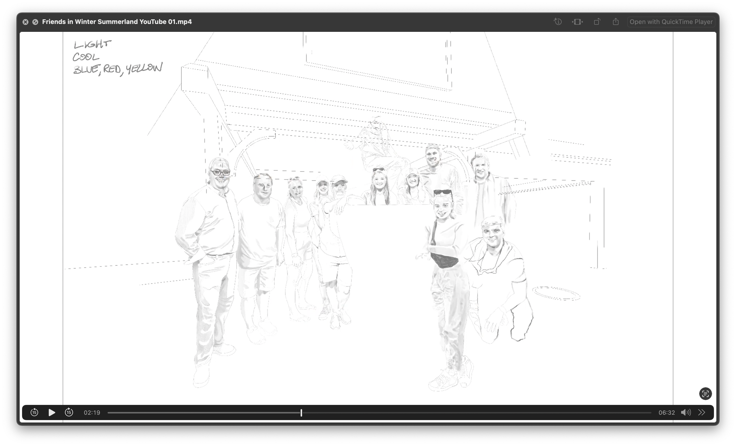Image resolution: width=736 pixels, height=446 pixels.
Task: Skip back 15 seconds
Action: pyautogui.click(x=34, y=413)
